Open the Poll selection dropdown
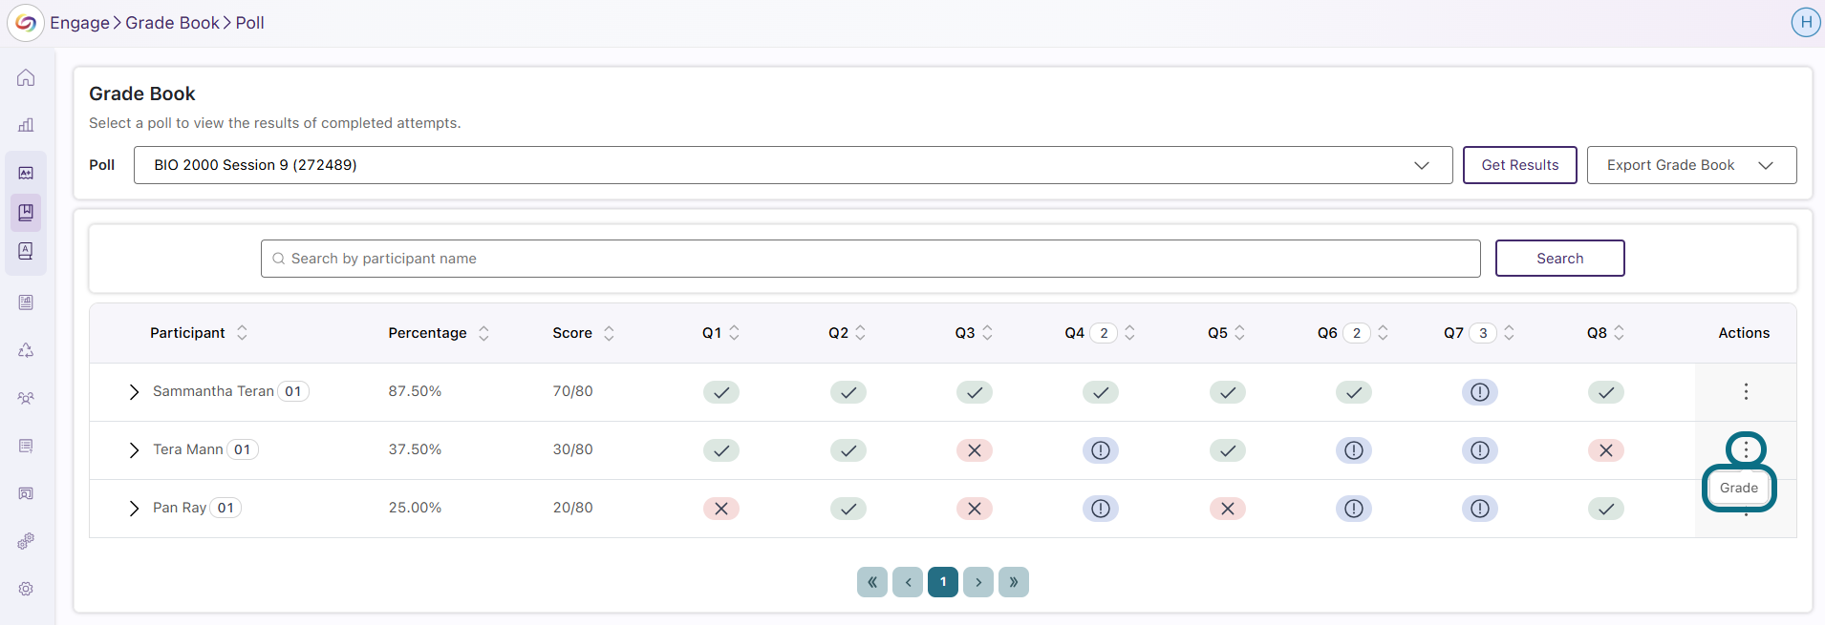The height and width of the screenshot is (625, 1825). point(793,165)
